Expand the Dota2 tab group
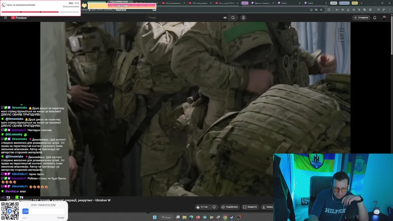 click(x=333, y=3)
